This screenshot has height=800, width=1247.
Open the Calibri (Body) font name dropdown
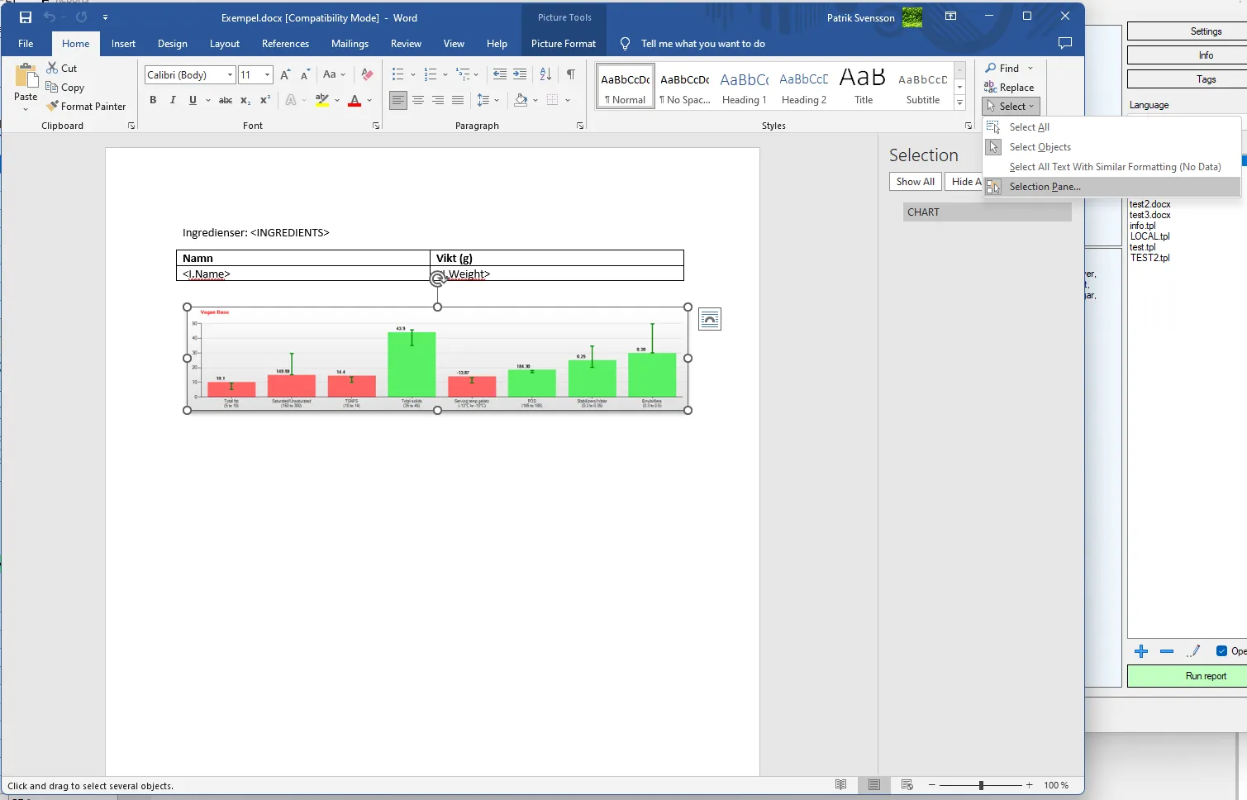pyautogui.click(x=230, y=75)
